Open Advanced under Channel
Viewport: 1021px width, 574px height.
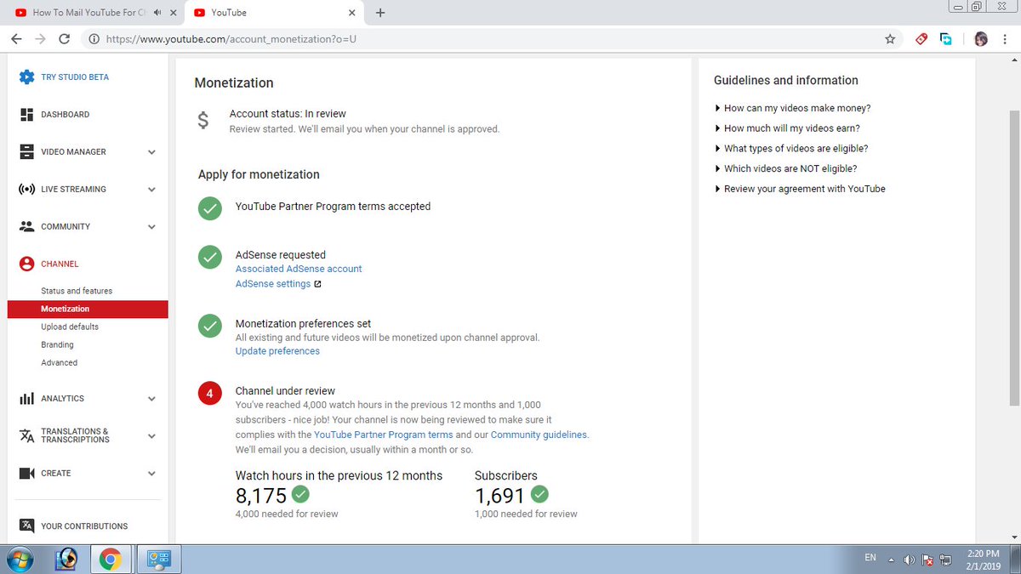[59, 362]
